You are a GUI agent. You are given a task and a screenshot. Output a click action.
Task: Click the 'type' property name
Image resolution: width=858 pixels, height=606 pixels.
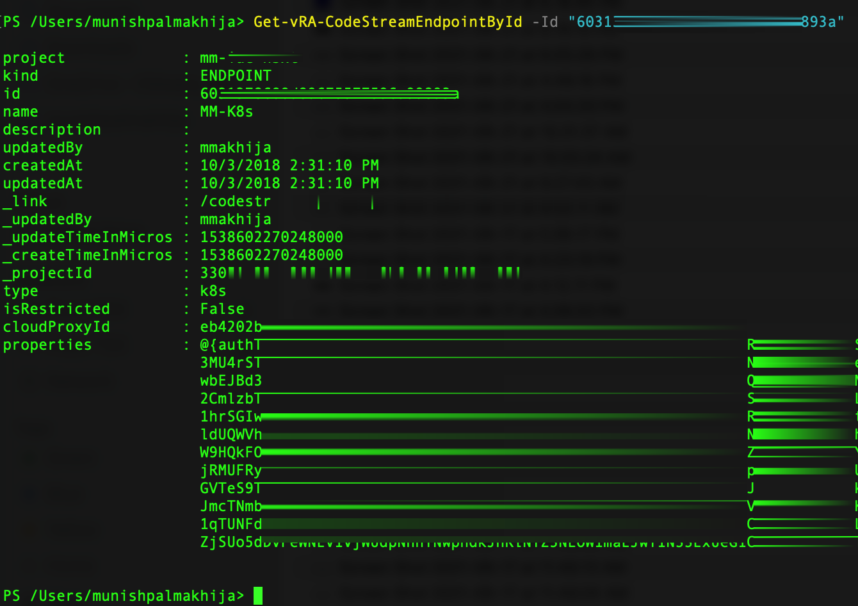(x=20, y=291)
